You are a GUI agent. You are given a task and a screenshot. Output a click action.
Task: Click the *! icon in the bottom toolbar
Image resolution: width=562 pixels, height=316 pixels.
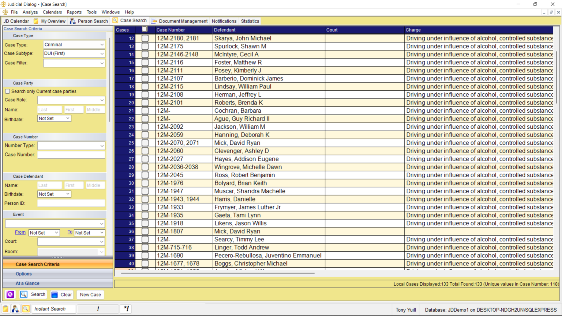125,309
